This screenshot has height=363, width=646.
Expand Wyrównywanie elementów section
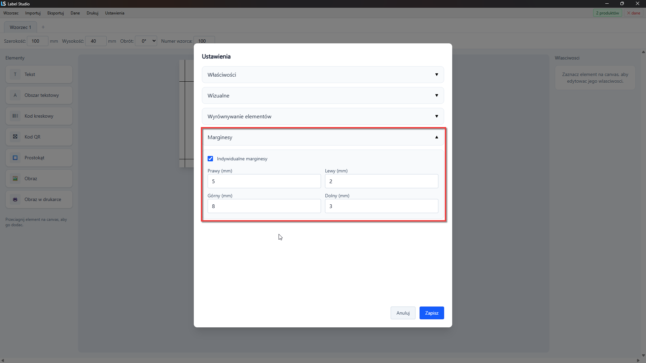pos(323,116)
